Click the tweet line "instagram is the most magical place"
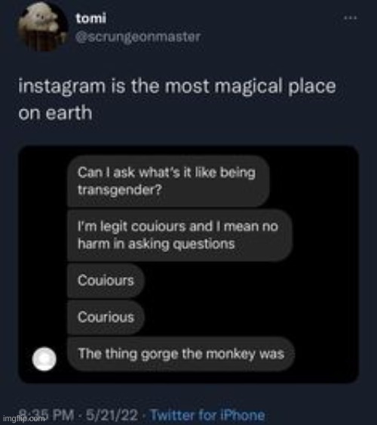 click(177, 87)
